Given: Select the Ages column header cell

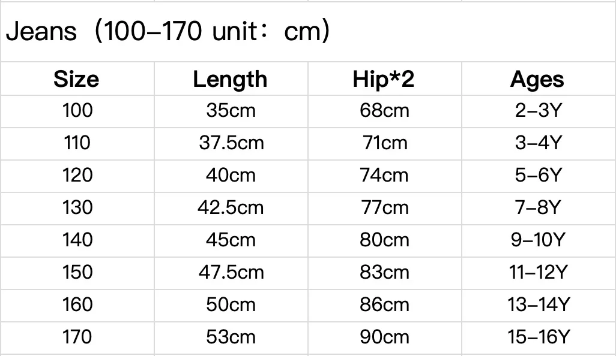Looking at the screenshot, I should (x=537, y=79).
